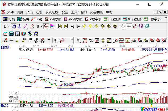Click the 板块 toolbar button
The height and width of the screenshot is (111, 168).
click(x=23, y=19)
